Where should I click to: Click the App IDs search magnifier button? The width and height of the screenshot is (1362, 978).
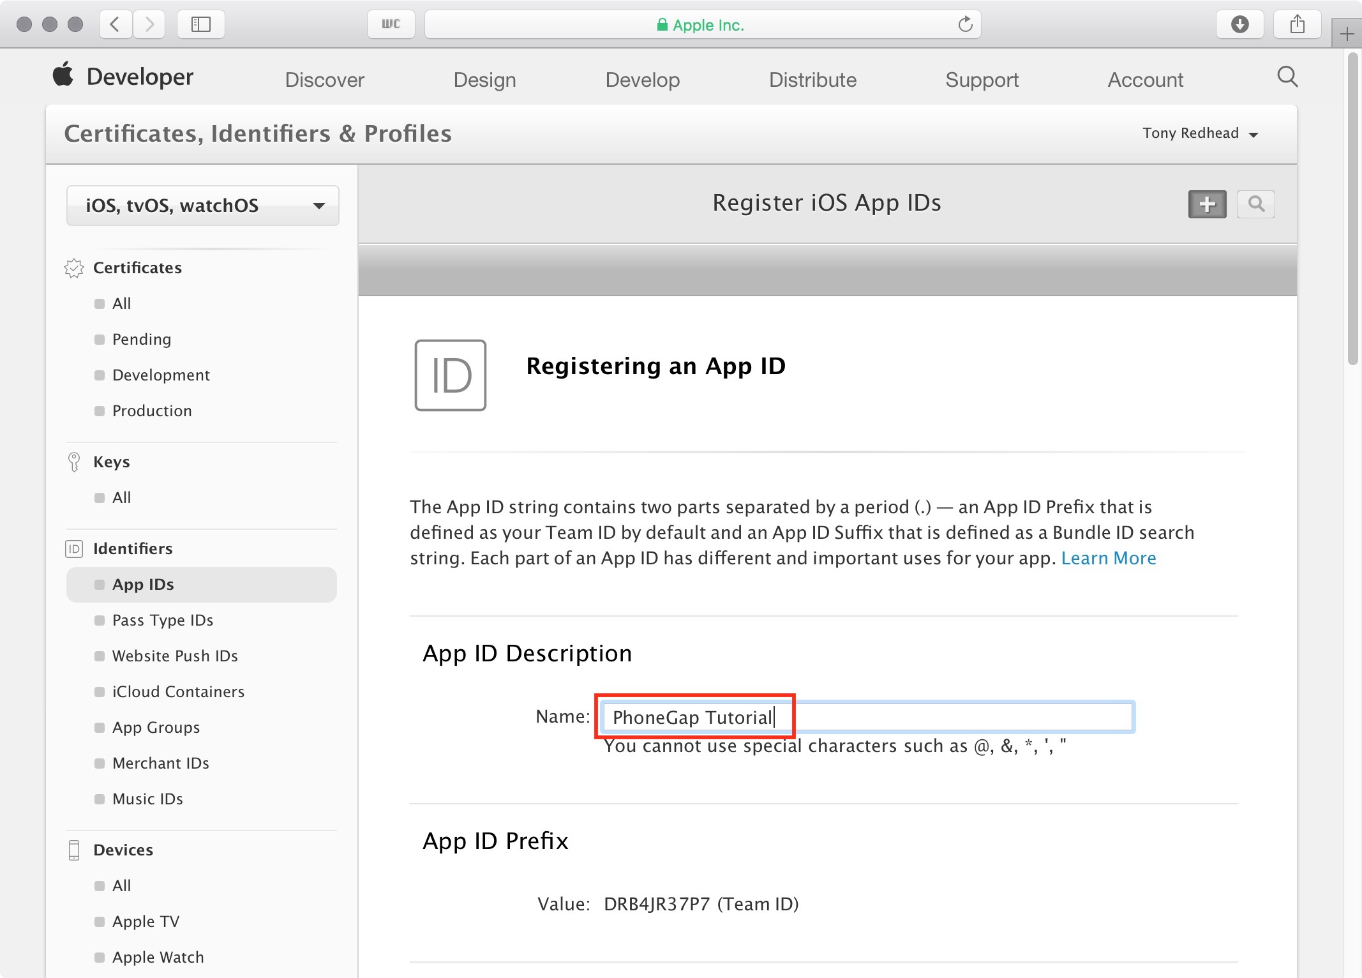1255,204
